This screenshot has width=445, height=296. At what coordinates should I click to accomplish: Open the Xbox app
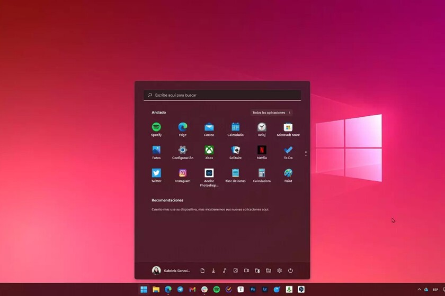(209, 150)
